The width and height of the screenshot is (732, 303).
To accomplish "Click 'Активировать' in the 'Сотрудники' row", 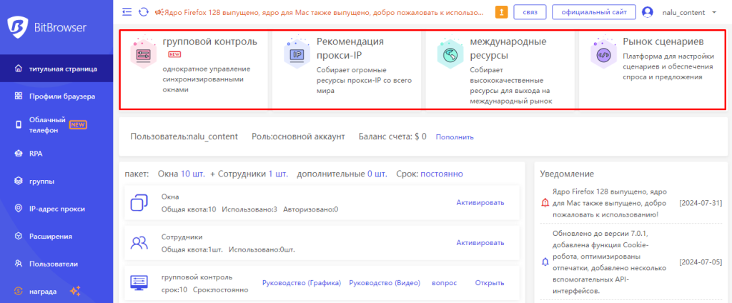I will point(480,243).
